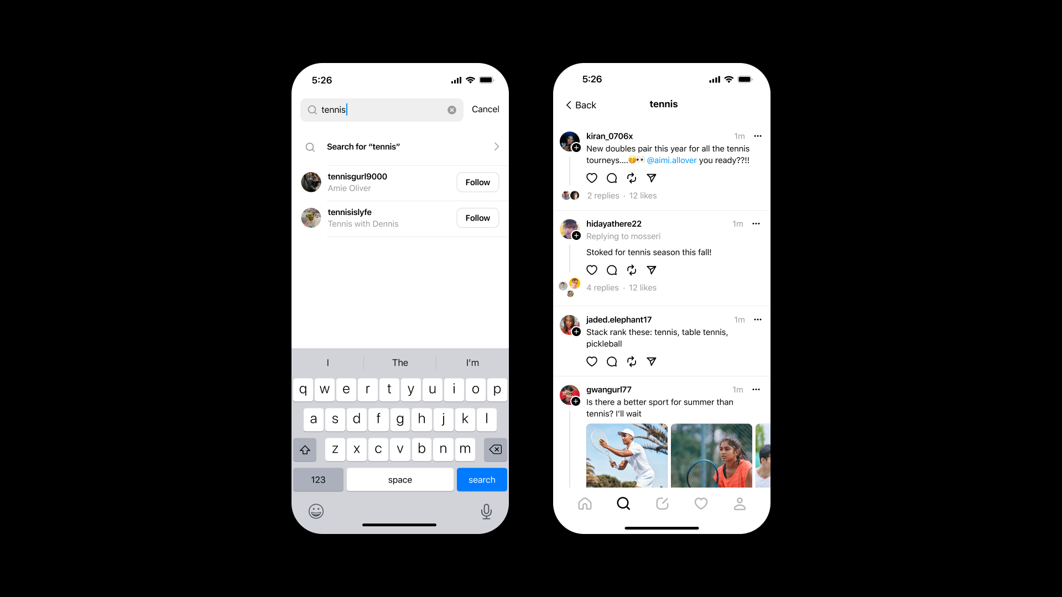
Task: Tap the three-dot menu on kiran_0706x post
Action: pyautogui.click(x=758, y=135)
